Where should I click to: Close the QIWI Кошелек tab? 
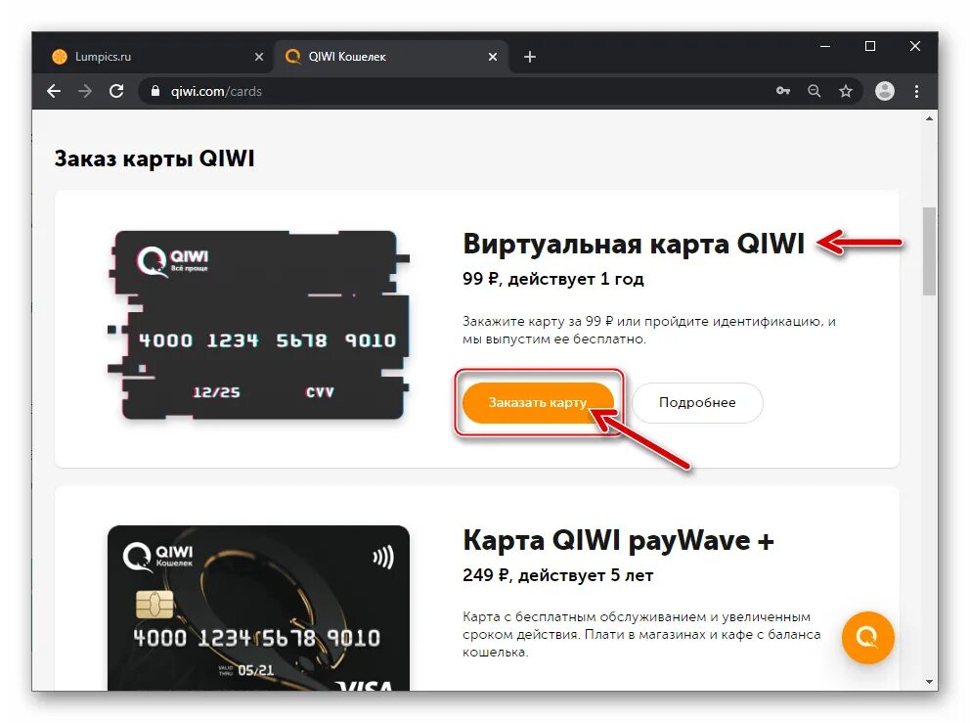point(493,57)
